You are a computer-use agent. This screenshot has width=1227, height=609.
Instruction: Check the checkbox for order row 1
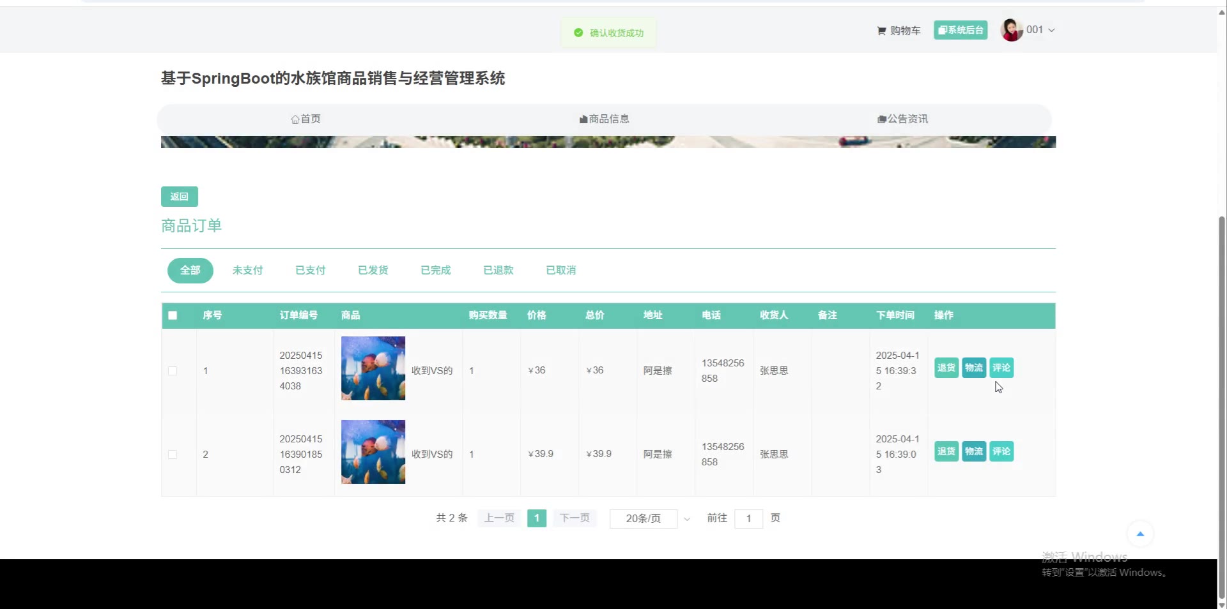(173, 371)
